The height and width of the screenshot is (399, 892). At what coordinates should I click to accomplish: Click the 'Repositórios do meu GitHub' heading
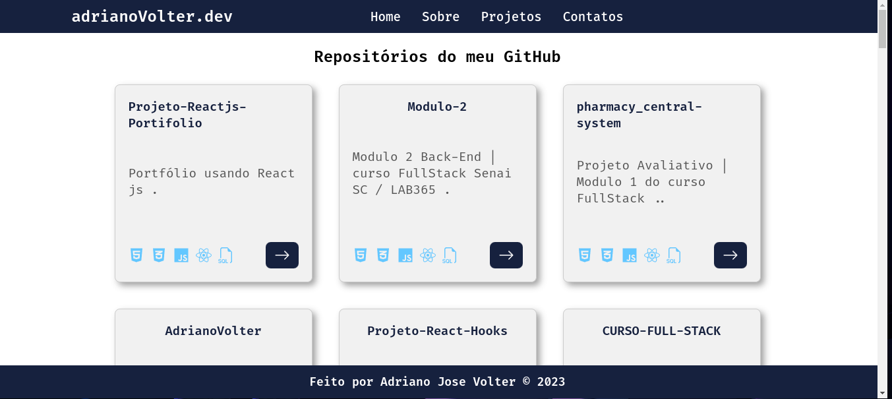437,57
